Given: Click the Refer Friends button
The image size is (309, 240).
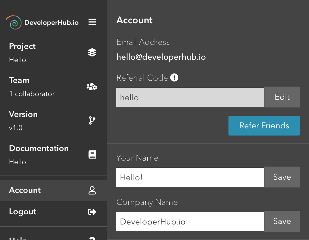Looking at the screenshot, I should point(264,126).
